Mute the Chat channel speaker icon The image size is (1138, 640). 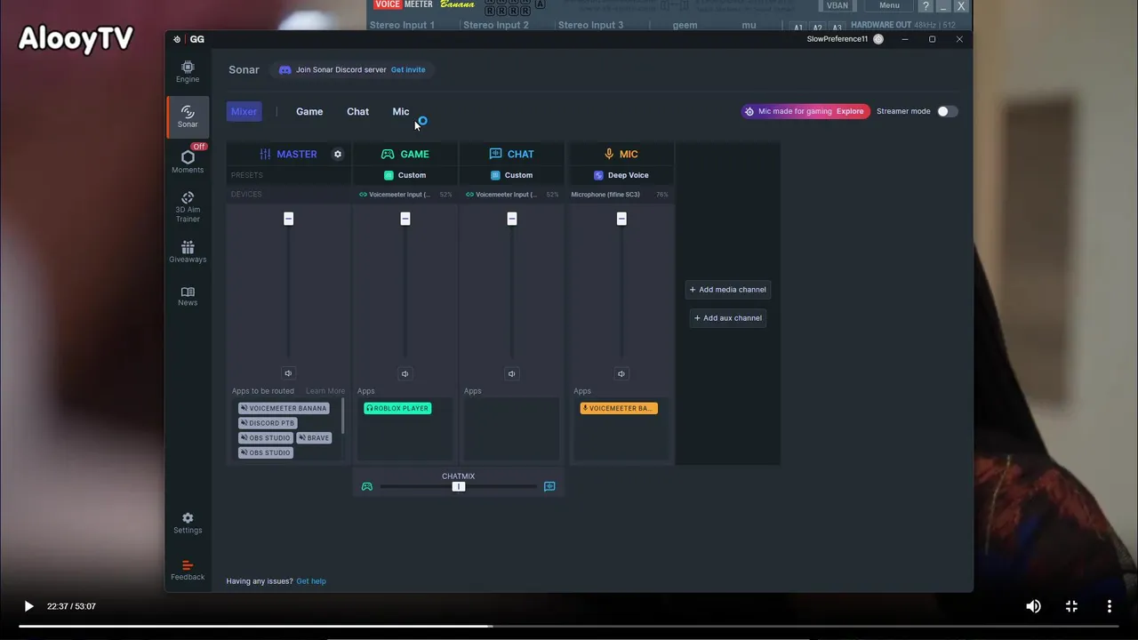(511, 373)
